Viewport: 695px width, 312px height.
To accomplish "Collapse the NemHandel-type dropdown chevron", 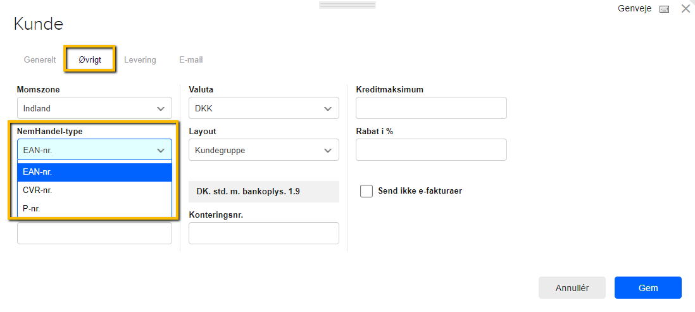I will pos(161,151).
